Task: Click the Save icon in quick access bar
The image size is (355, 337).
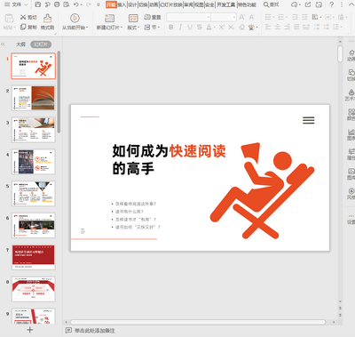Action: (x=38, y=4)
